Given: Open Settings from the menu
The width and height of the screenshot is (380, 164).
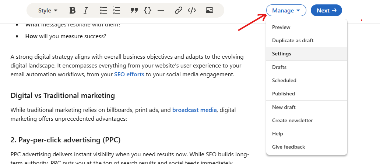Looking at the screenshot, I should 307,54.
